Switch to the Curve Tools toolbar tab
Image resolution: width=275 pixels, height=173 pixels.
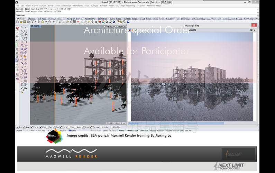(x=115, y=19)
